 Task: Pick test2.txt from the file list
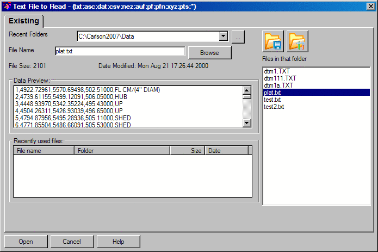[274, 107]
